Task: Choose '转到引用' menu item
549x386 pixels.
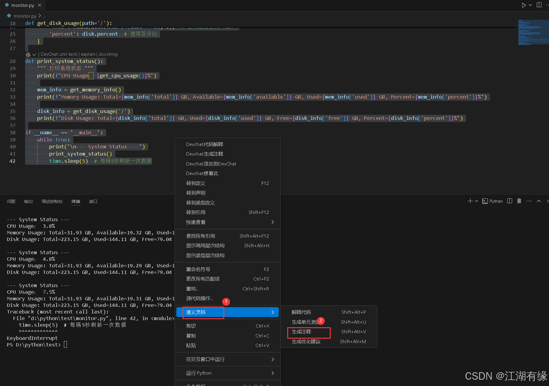Action: click(x=228, y=212)
